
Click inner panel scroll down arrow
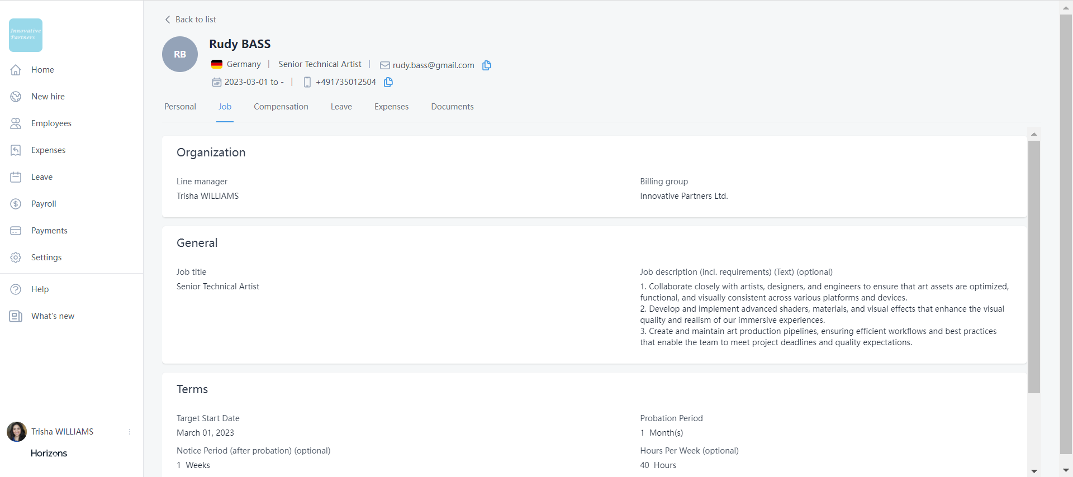[x=1034, y=471]
